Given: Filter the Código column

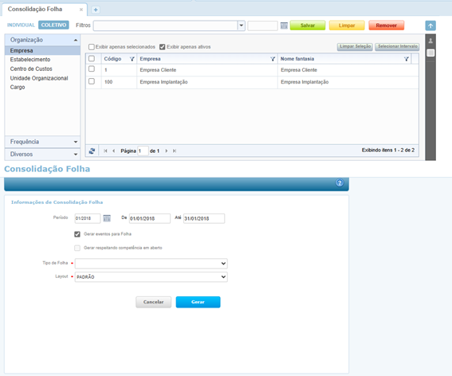Looking at the screenshot, I should pyautogui.click(x=132, y=59).
